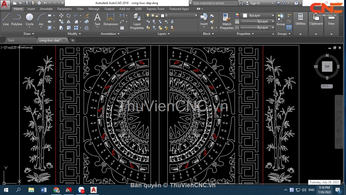Open the ByLayer linetype dropdown
This screenshot has height=195, width=346.
pos(257,27)
